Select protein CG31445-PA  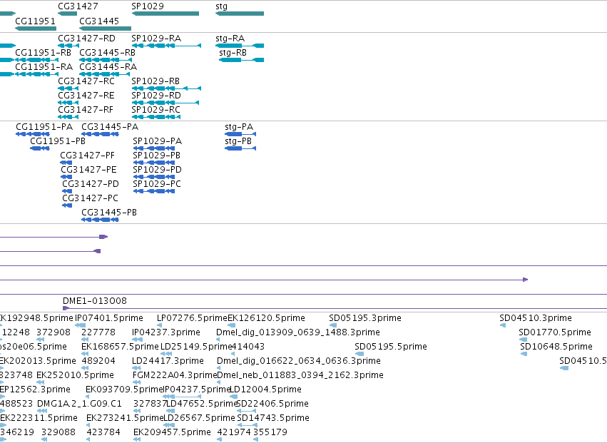pos(110,127)
